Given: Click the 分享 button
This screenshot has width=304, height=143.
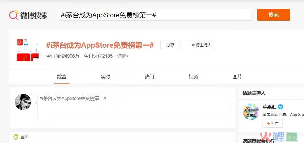Looking at the screenshot, I should pyautogui.click(x=170, y=45).
